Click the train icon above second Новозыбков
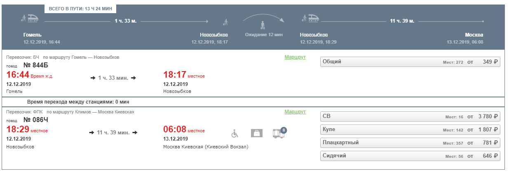The image size is (509, 173). (311, 18)
